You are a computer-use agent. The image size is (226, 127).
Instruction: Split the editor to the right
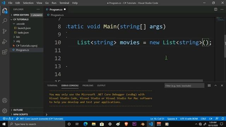point(216,10)
